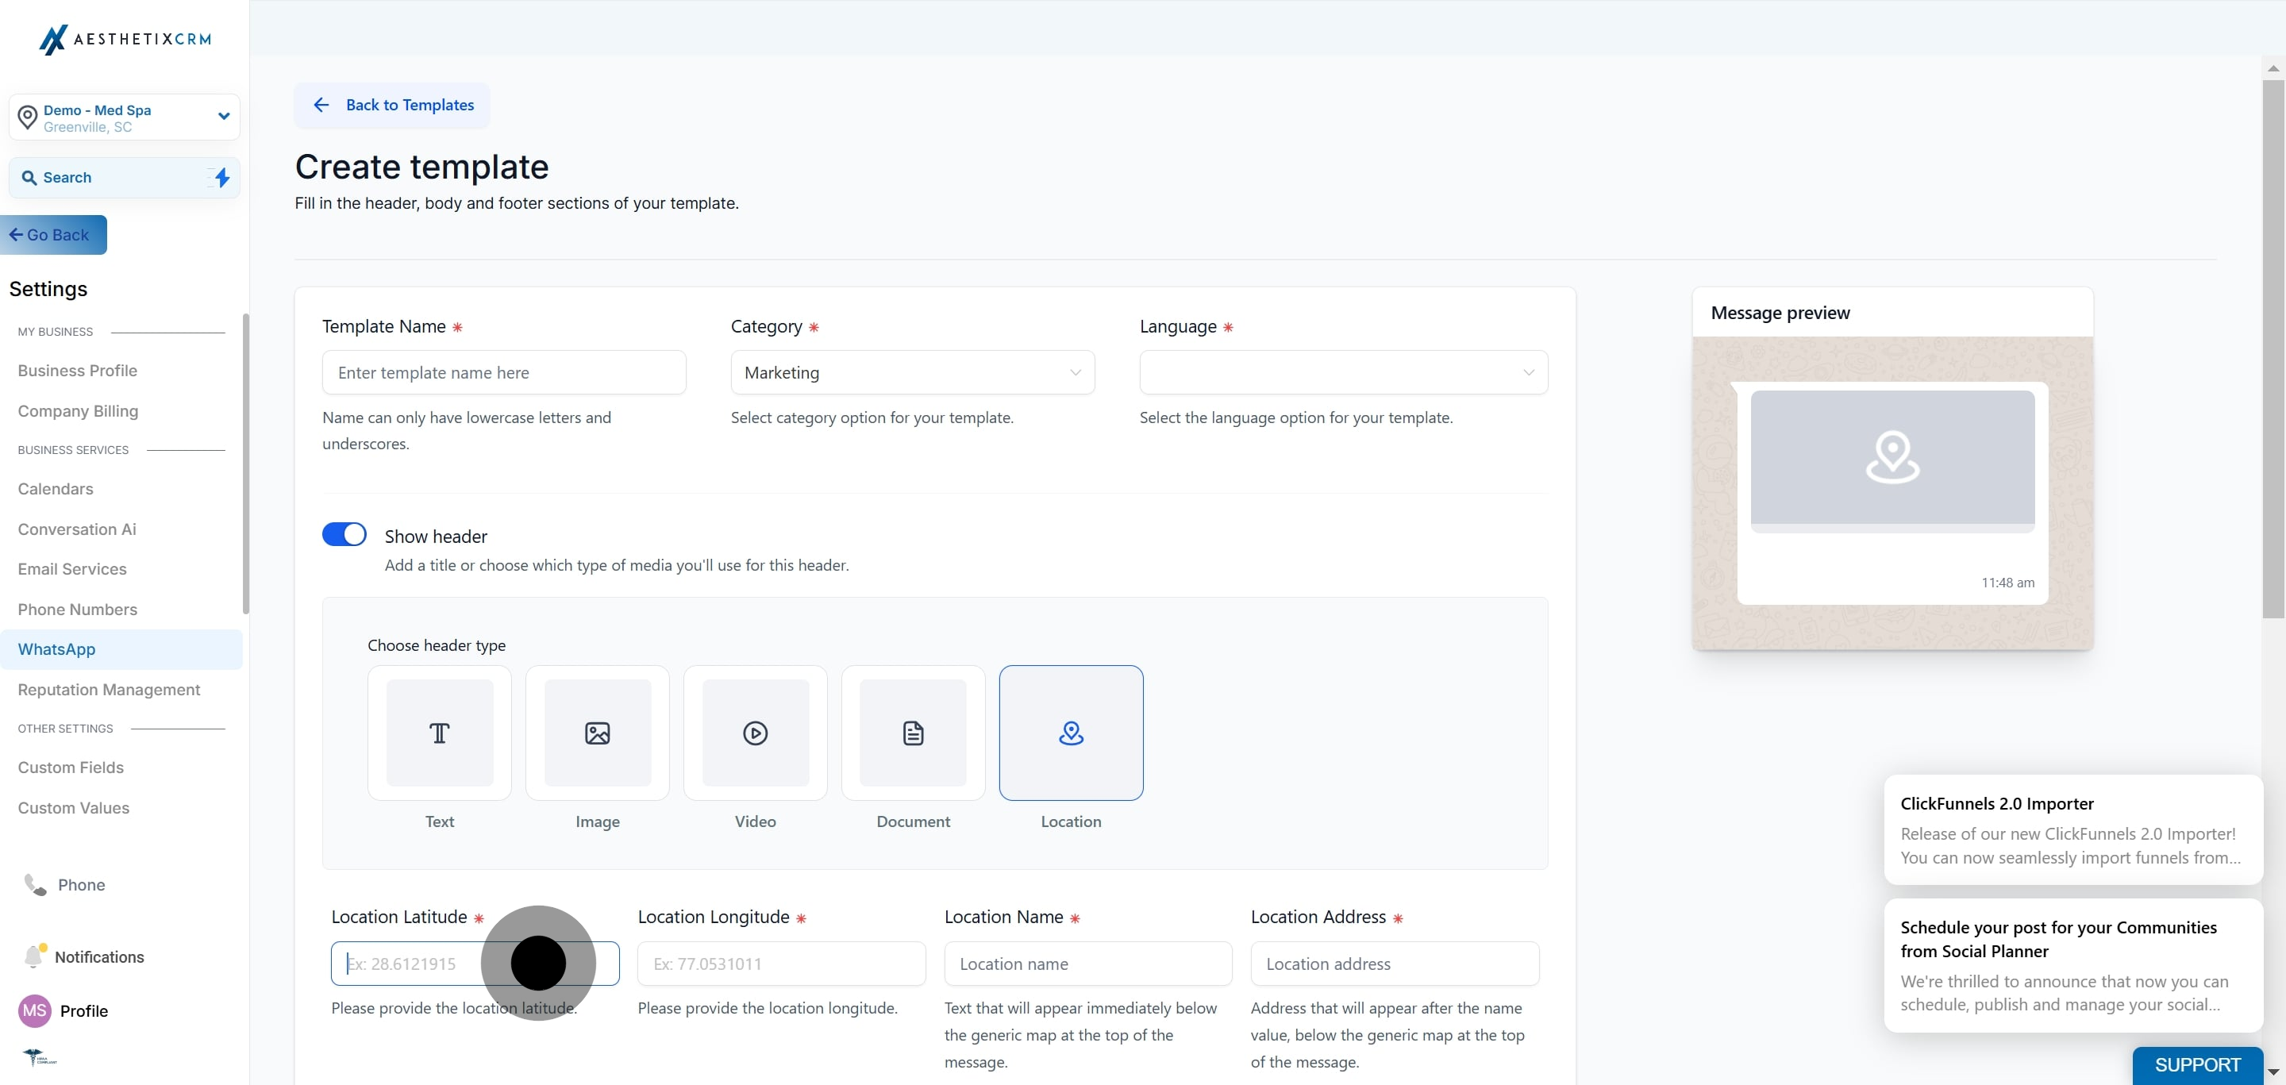Select the Location header type icon
Viewport: 2286px width, 1085px height.
pos(1071,733)
